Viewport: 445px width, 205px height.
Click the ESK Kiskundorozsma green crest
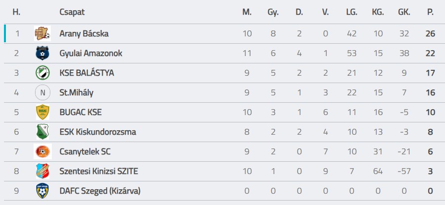click(x=42, y=132)
